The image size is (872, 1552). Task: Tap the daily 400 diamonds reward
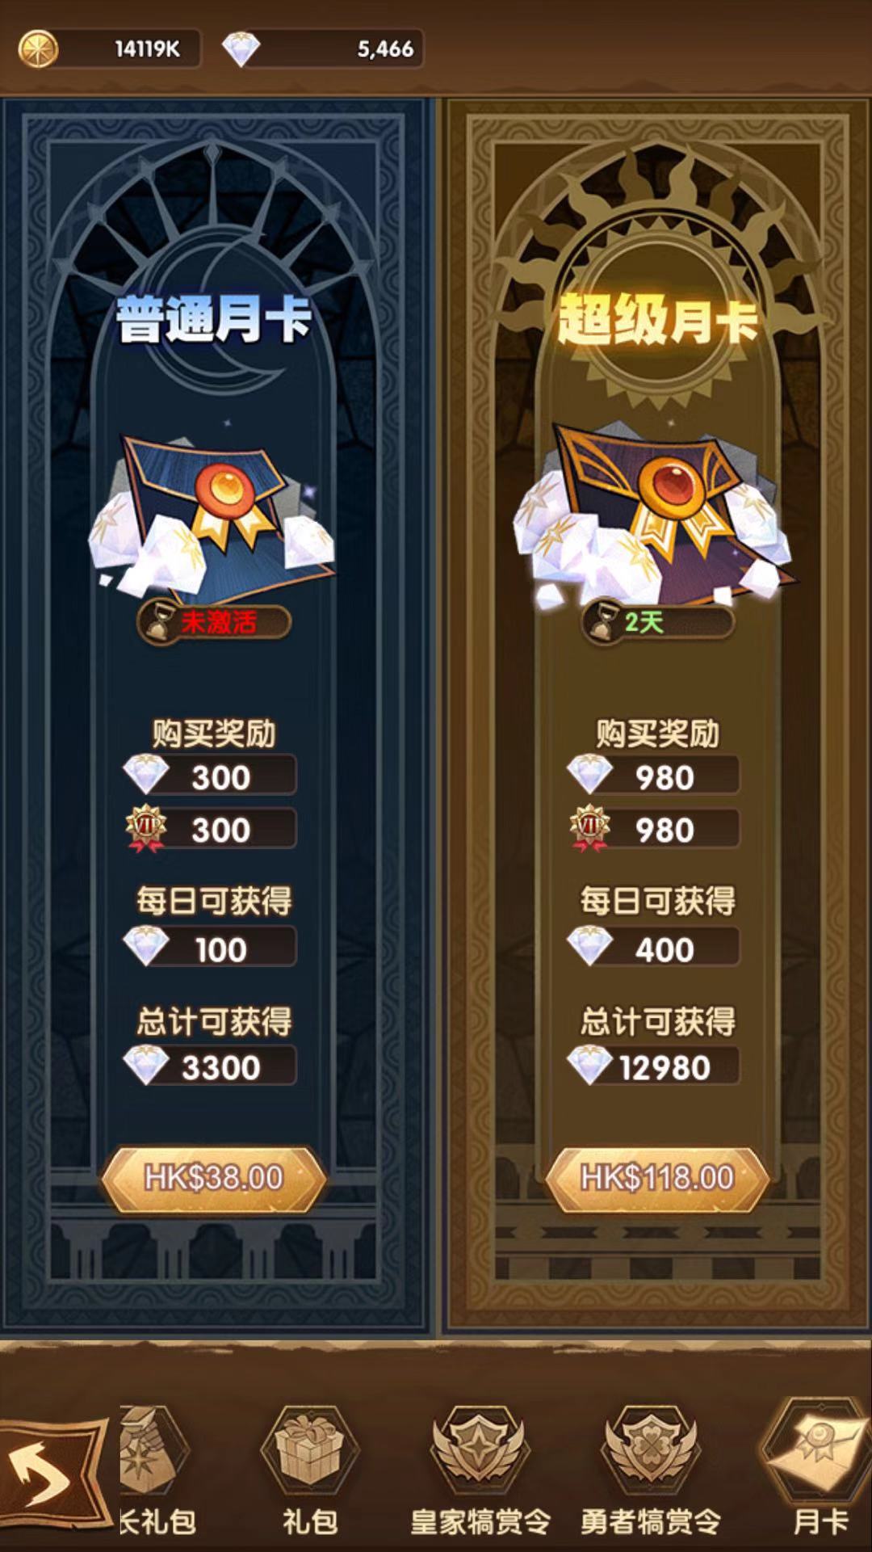pyautogui.click(x=654, y=948)
